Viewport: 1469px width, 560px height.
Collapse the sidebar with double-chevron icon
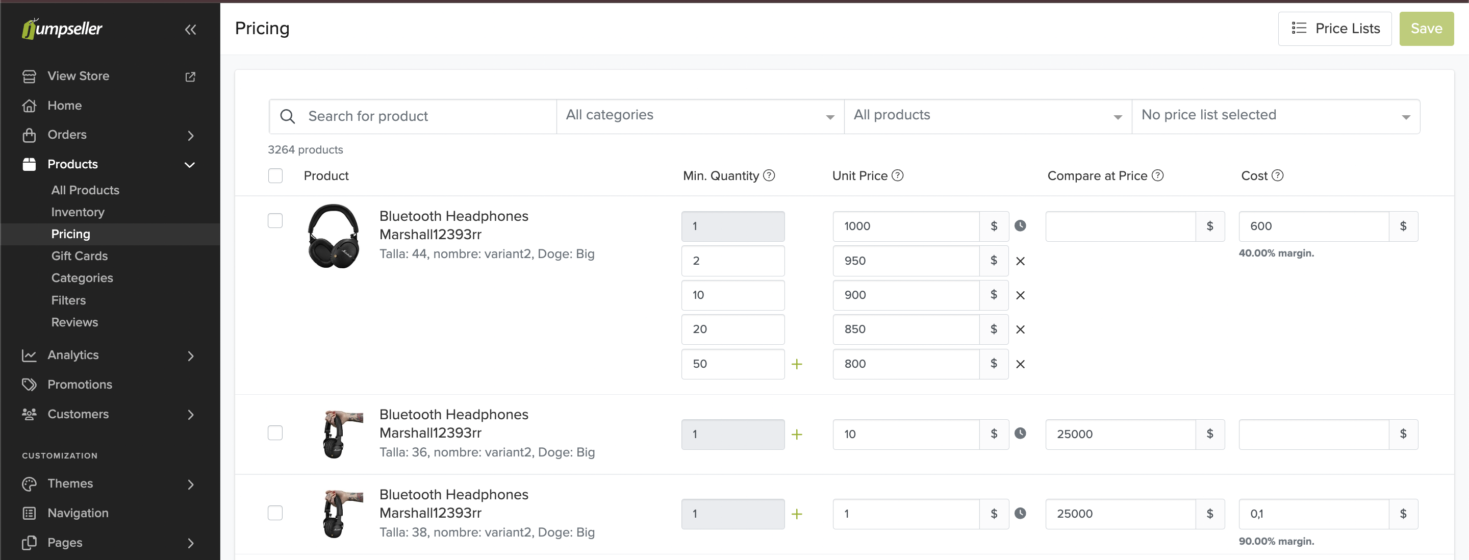(x=190, y=30)
